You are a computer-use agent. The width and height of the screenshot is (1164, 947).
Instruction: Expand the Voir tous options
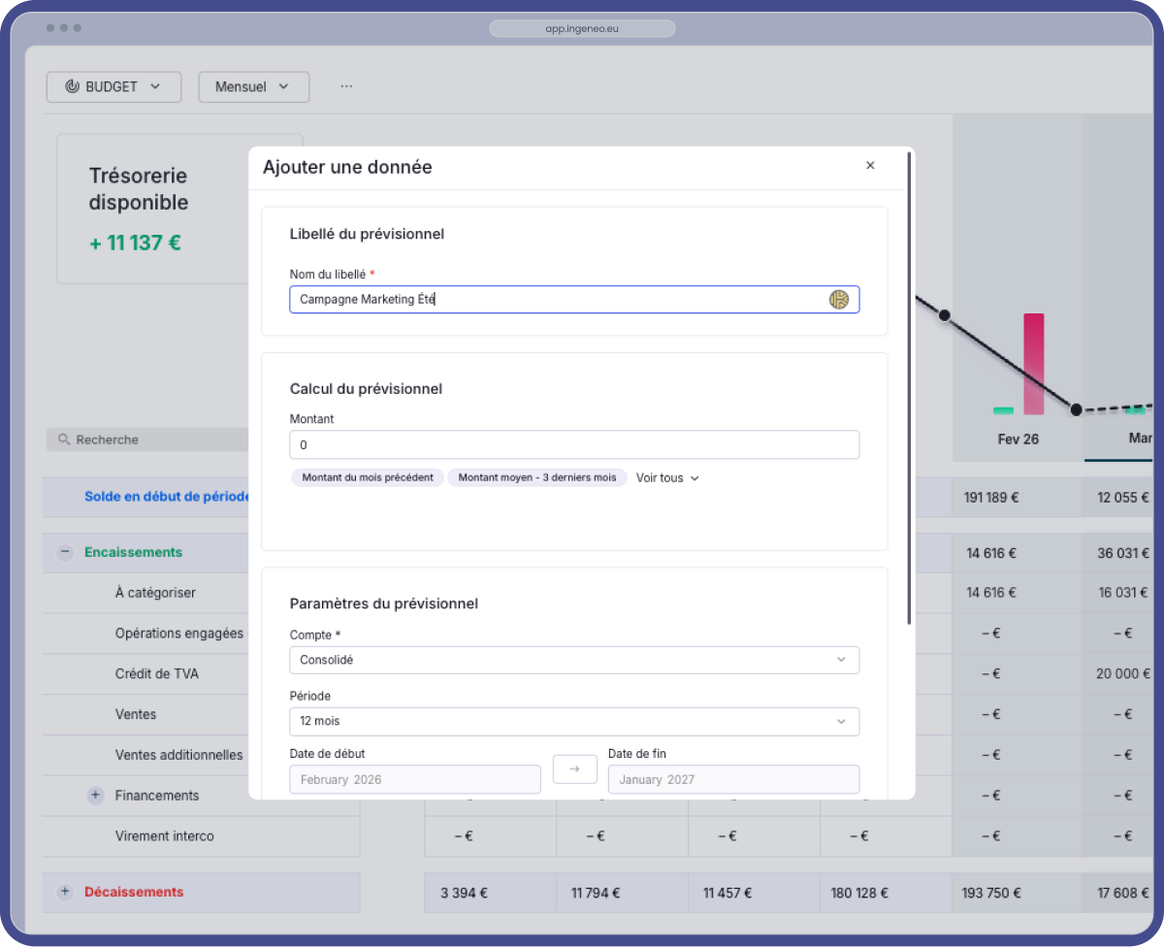click(x=667, y=477)
